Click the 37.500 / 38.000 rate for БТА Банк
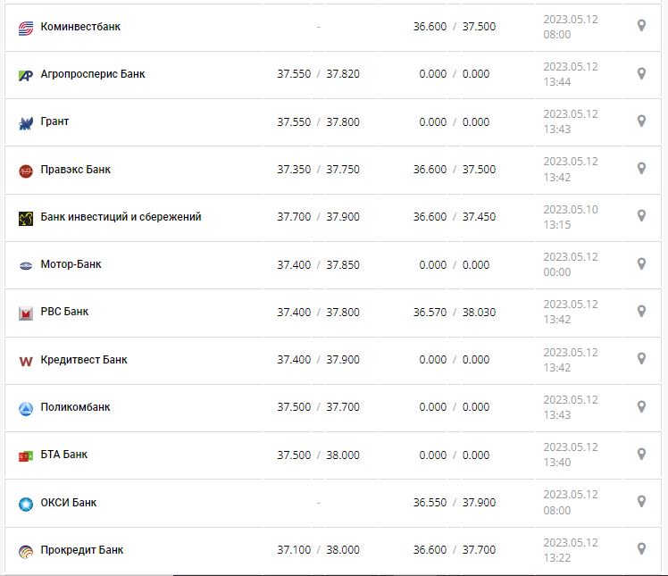Image resolution: width=668 pixels, height=576 pixels. (x=318, y=455)
